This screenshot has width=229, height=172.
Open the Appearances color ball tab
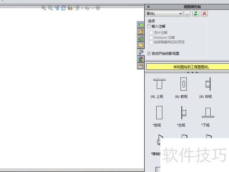coord(141,59)
